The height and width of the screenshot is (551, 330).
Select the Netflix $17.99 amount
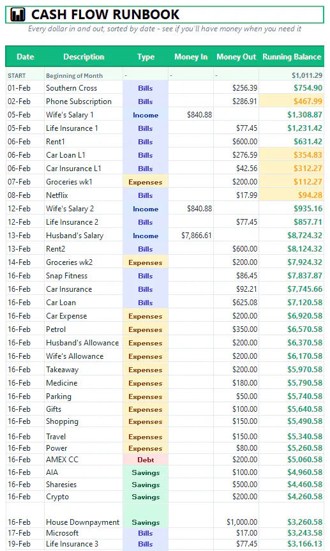(236, 195)
